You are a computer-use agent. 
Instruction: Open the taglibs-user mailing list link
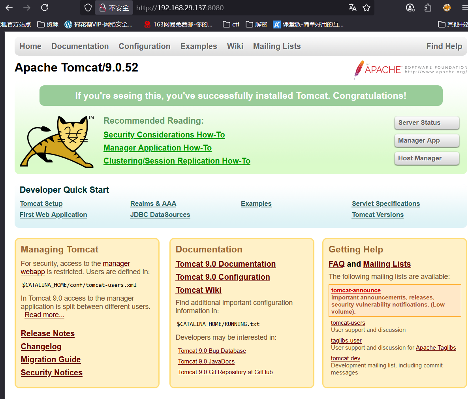(x=346, y=341)
